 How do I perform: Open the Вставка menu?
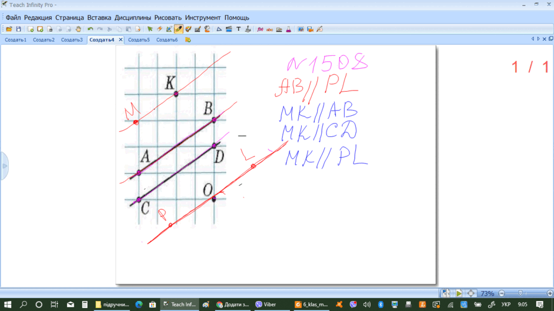pos(99,18)
